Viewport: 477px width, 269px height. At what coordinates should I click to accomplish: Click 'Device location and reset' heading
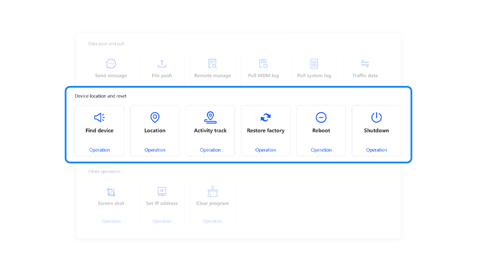pyautogui.click(x=101, y=96)
